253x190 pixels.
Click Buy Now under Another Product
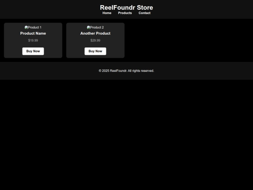click(x=96, y=51)
